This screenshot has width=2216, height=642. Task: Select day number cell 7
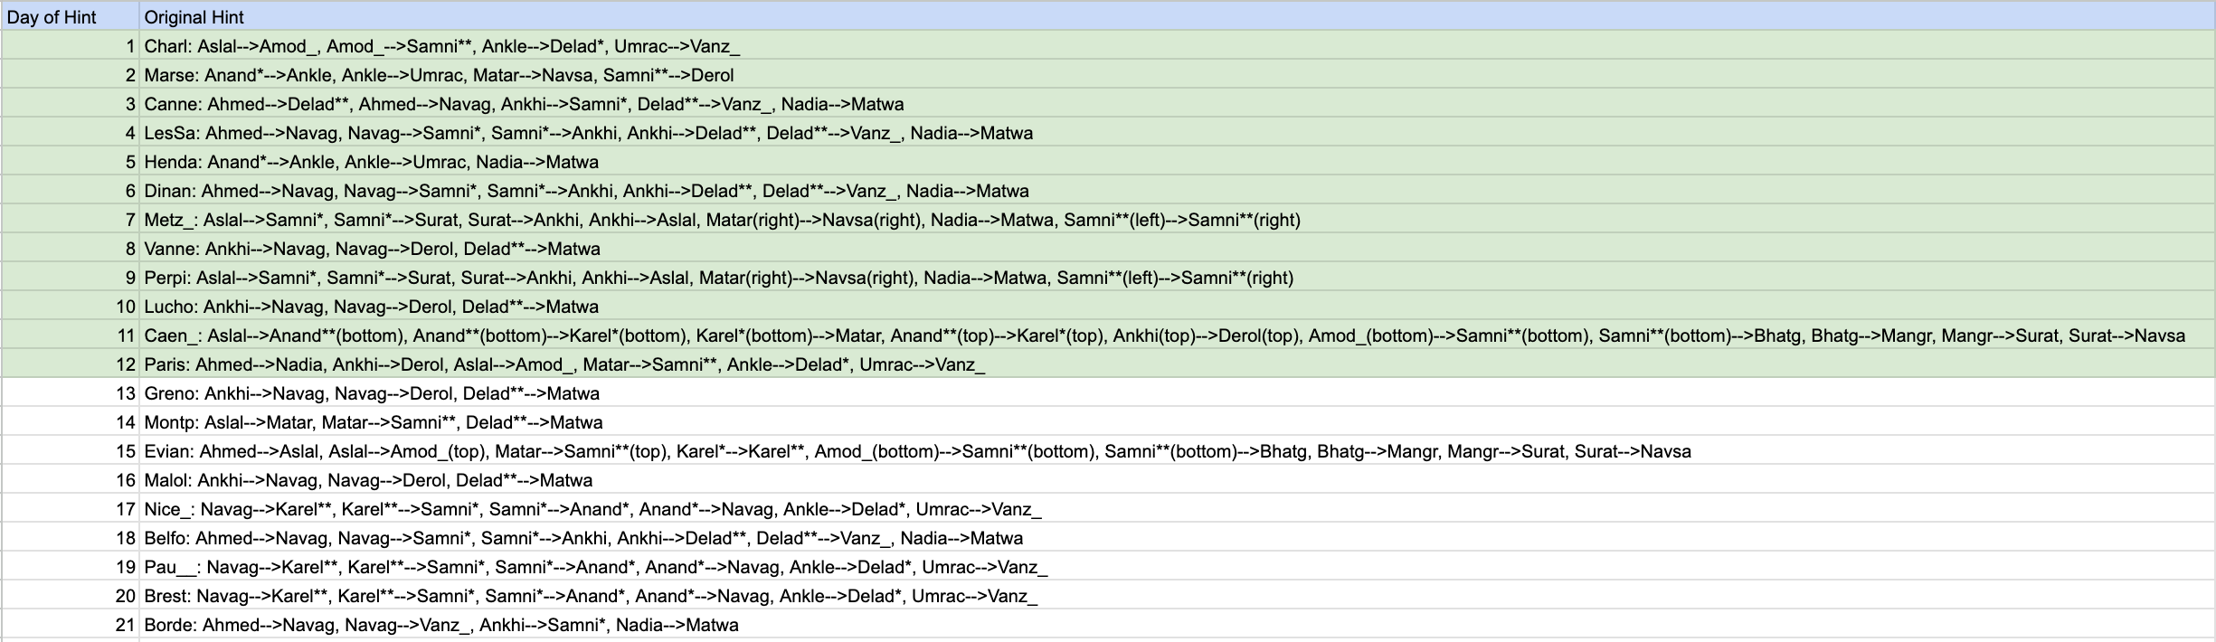[x=71, y=219]
